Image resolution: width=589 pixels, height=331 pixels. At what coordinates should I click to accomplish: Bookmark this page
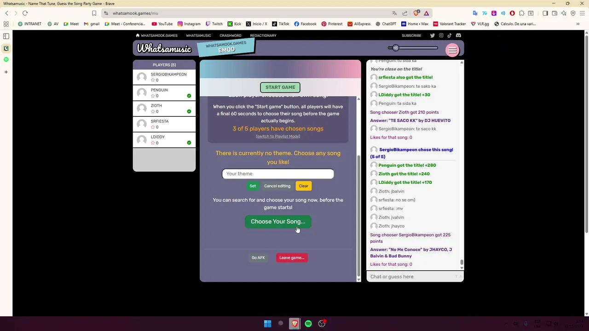pos(94,13)
